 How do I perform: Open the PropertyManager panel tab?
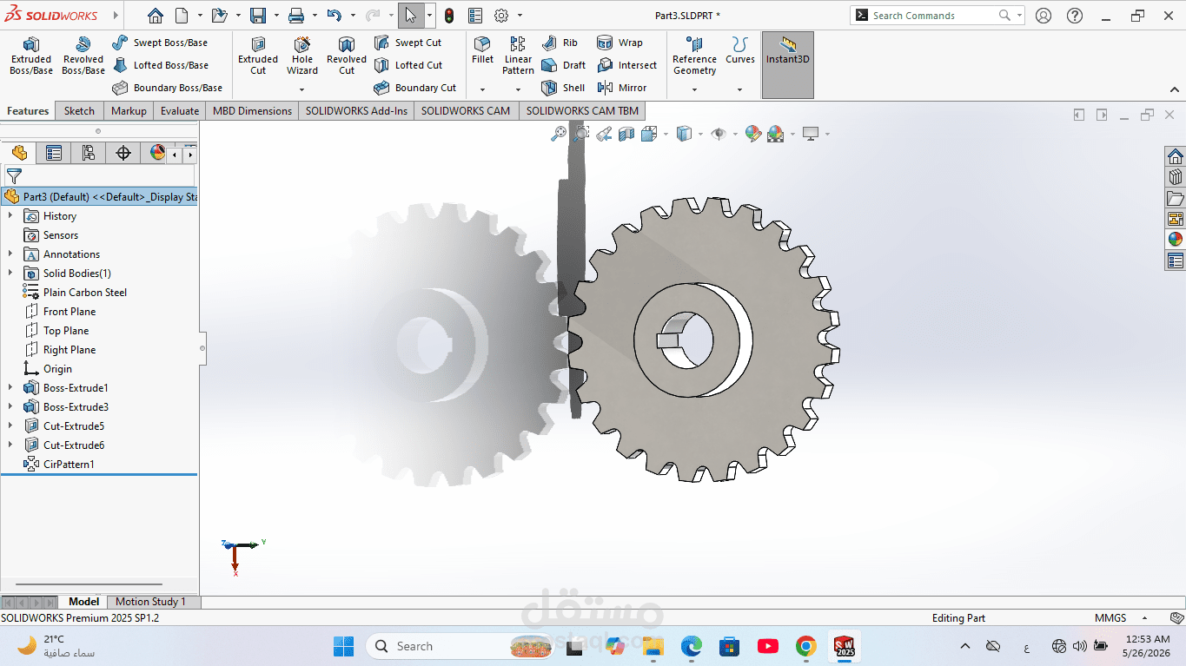click(54, 154)
